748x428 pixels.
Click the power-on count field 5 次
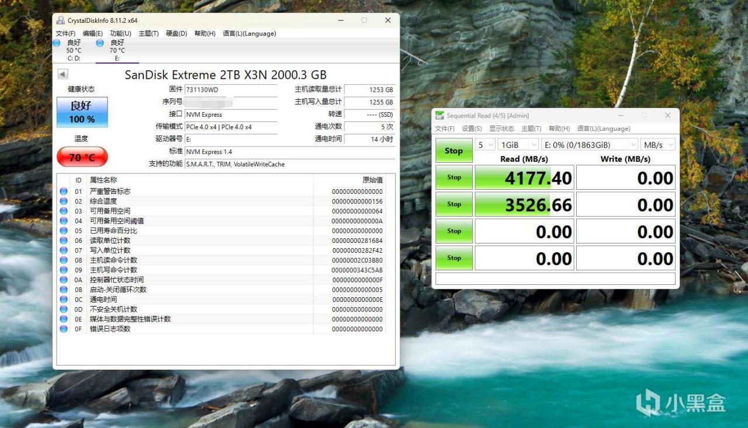pyautogui.click(x=369, y=127)
